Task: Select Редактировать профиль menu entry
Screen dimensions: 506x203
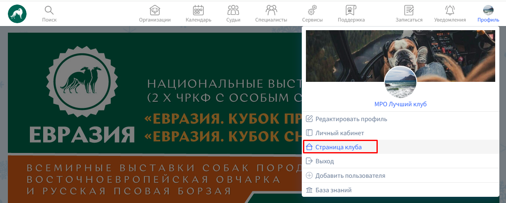Action: [x=351, y=119]
